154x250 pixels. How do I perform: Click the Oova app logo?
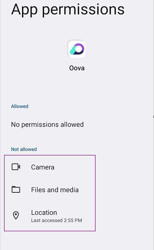[77, 49]
